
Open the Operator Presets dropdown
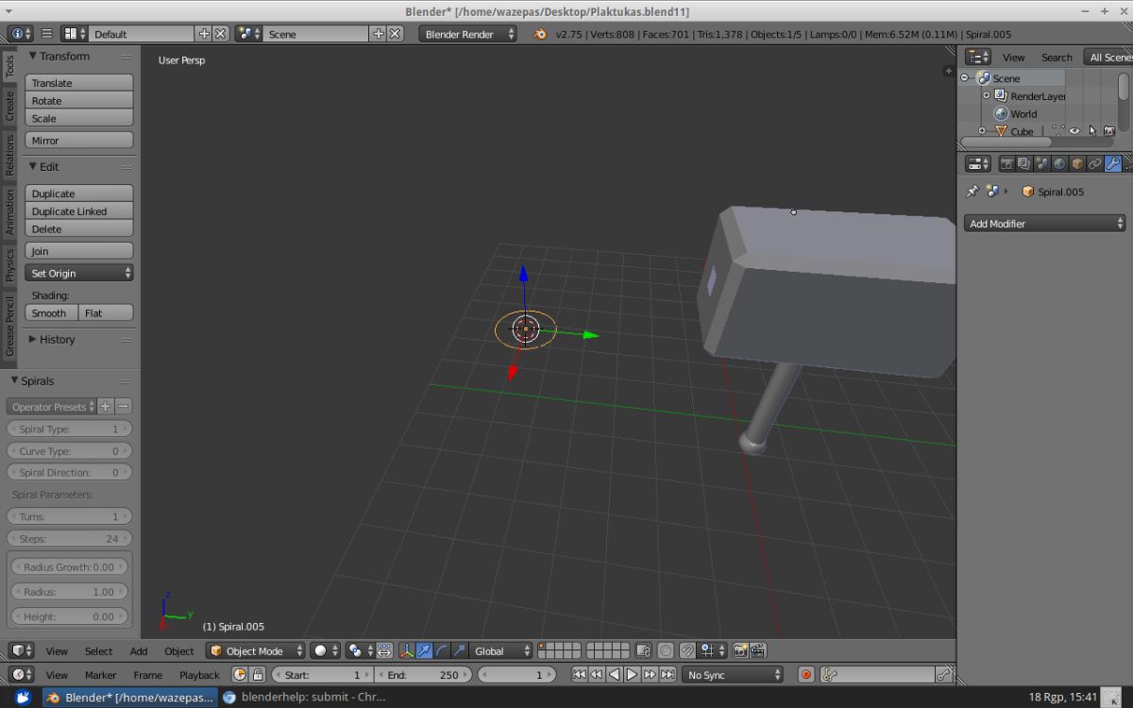pyautogui.click(x=52, y=407)
